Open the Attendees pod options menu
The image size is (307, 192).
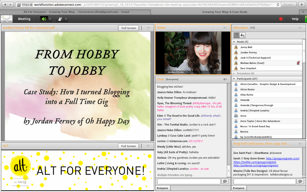click(300, 28)
